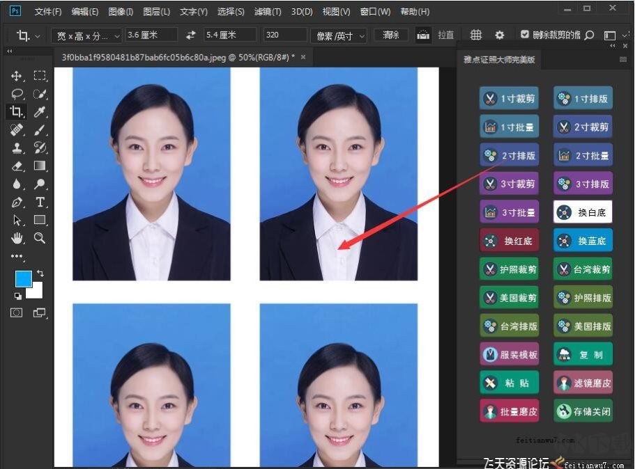Open the crop overlay grid options
The height and width of the screenshot is (469, 635).
pos(476,35)
